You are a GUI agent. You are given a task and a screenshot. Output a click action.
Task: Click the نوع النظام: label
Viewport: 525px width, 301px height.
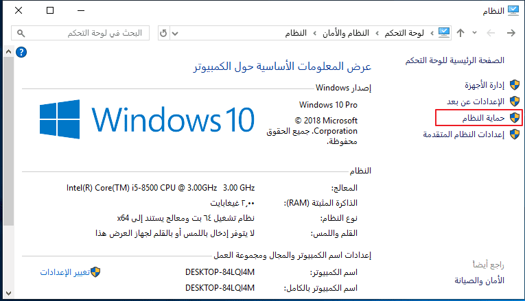point(339,219)
